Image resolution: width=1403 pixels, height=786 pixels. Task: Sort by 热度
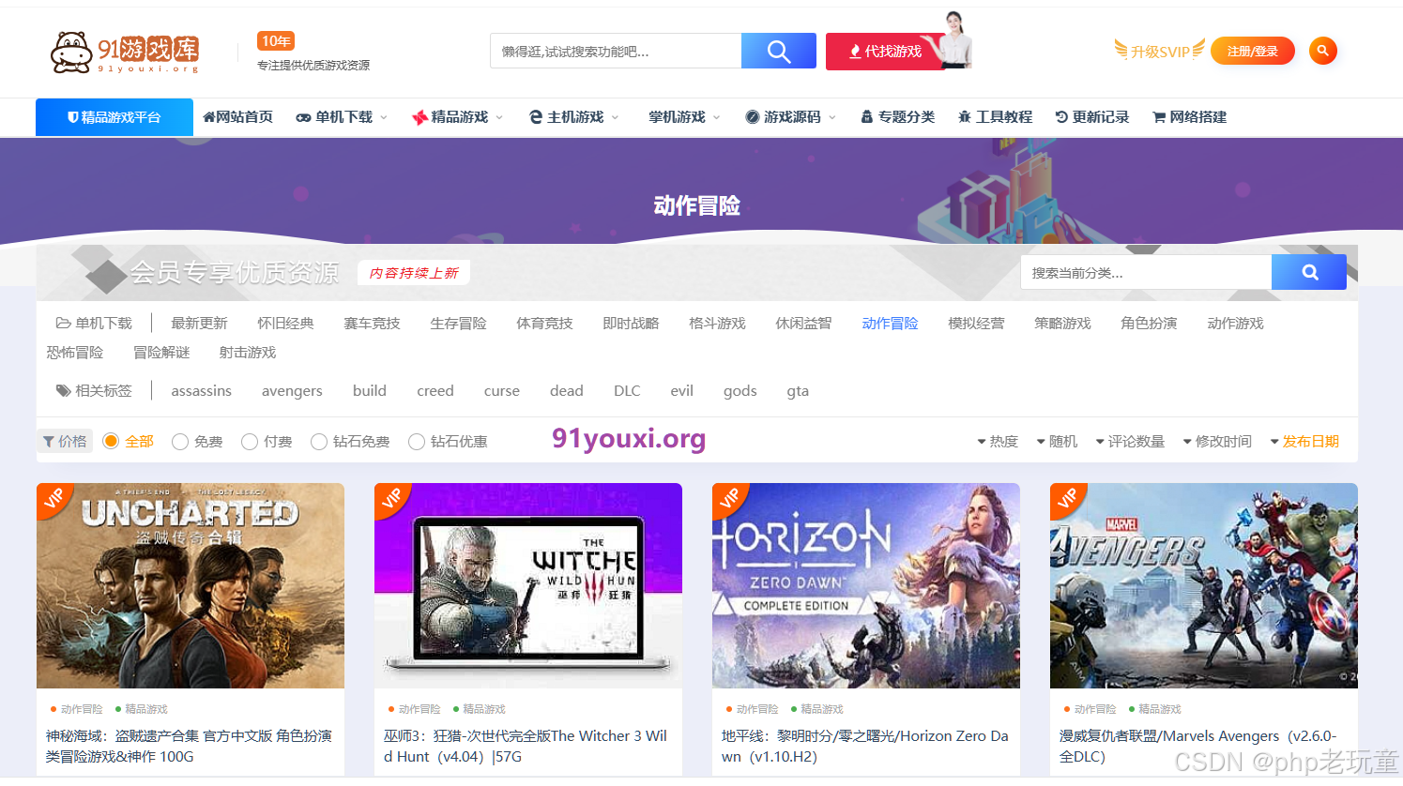click(998, 441)
